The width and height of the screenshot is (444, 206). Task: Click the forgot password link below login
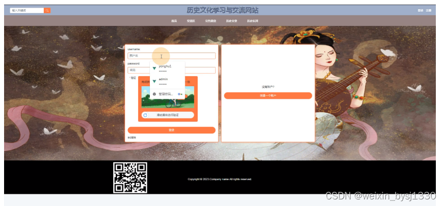click(x=132, y=138)
